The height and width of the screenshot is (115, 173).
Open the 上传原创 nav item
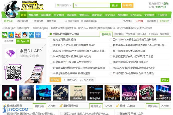click(x=162, y=15)
